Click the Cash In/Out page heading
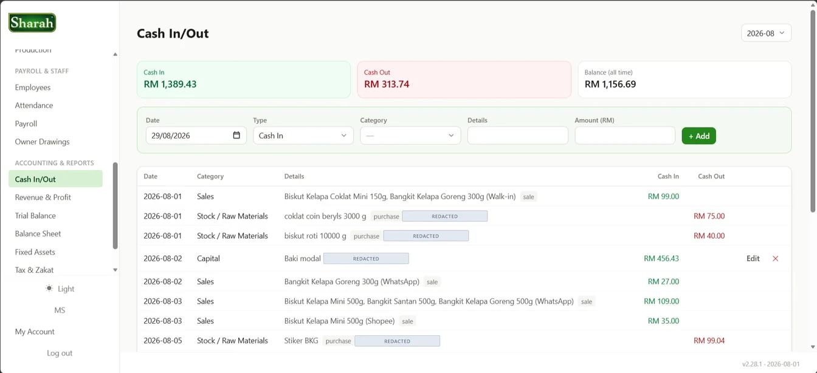The image size is (817, 373). pos(173,33)
